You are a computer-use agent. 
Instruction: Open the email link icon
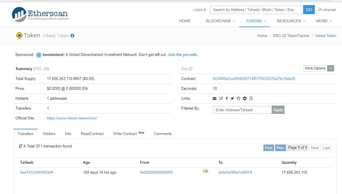[x=215, y=98]
